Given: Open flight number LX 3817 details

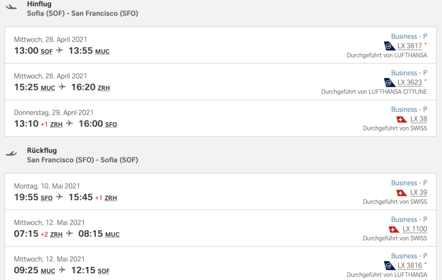Looking at the screenshot, I should click(410, 46).
